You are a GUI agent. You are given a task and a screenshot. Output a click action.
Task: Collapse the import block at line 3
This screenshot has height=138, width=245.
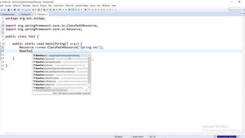coord(5,25)
